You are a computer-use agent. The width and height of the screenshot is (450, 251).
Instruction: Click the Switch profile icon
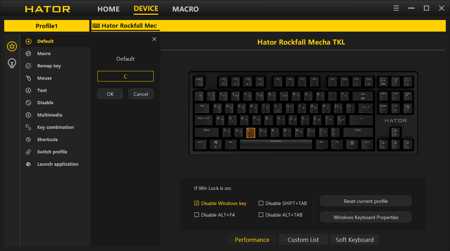click(28, 152)
